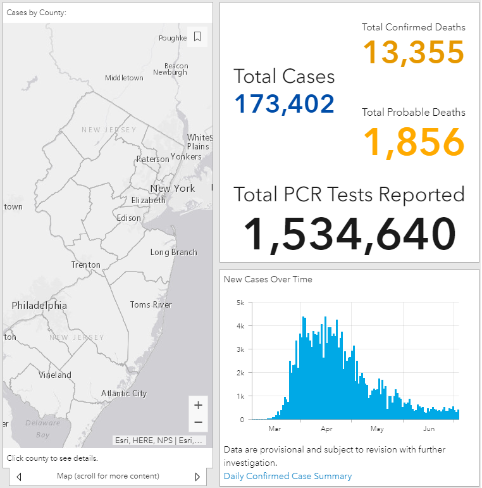Screen dimensions: 482x488
Task: Go to previous map panel arrow
Action: [x=18, y=477]
